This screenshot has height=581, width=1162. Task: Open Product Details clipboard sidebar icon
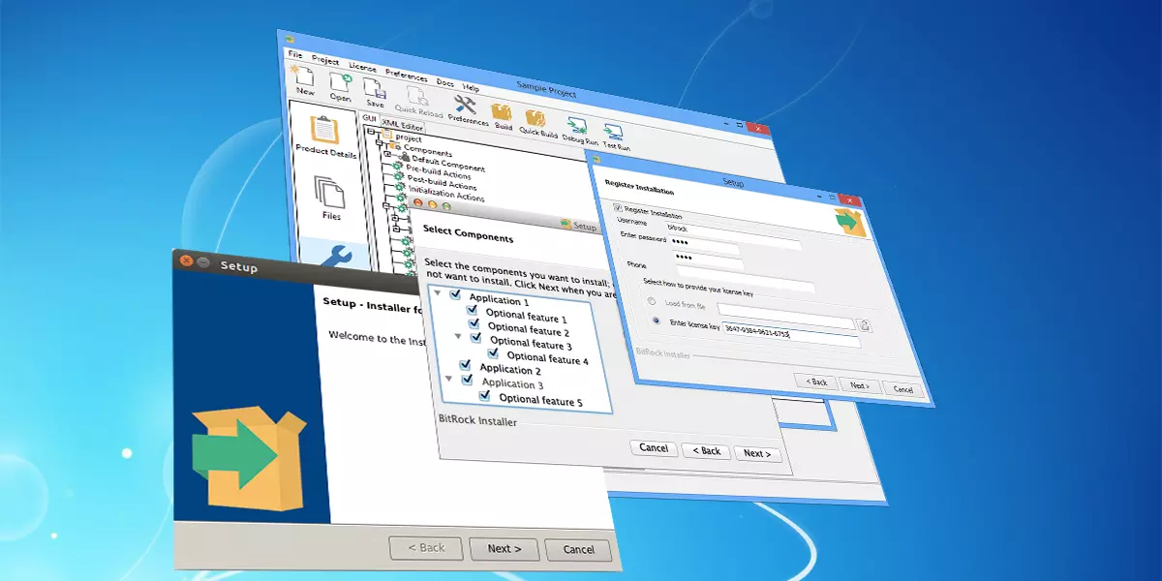coord(323,130)
